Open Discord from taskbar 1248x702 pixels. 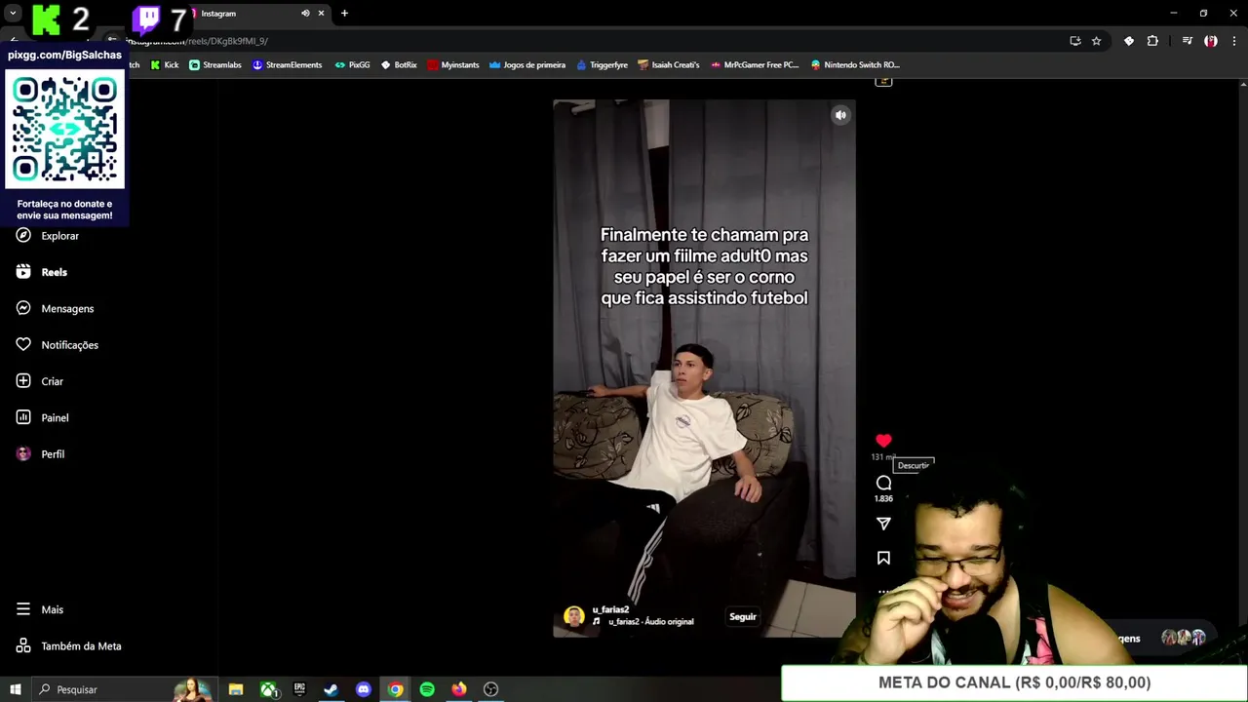364,689
